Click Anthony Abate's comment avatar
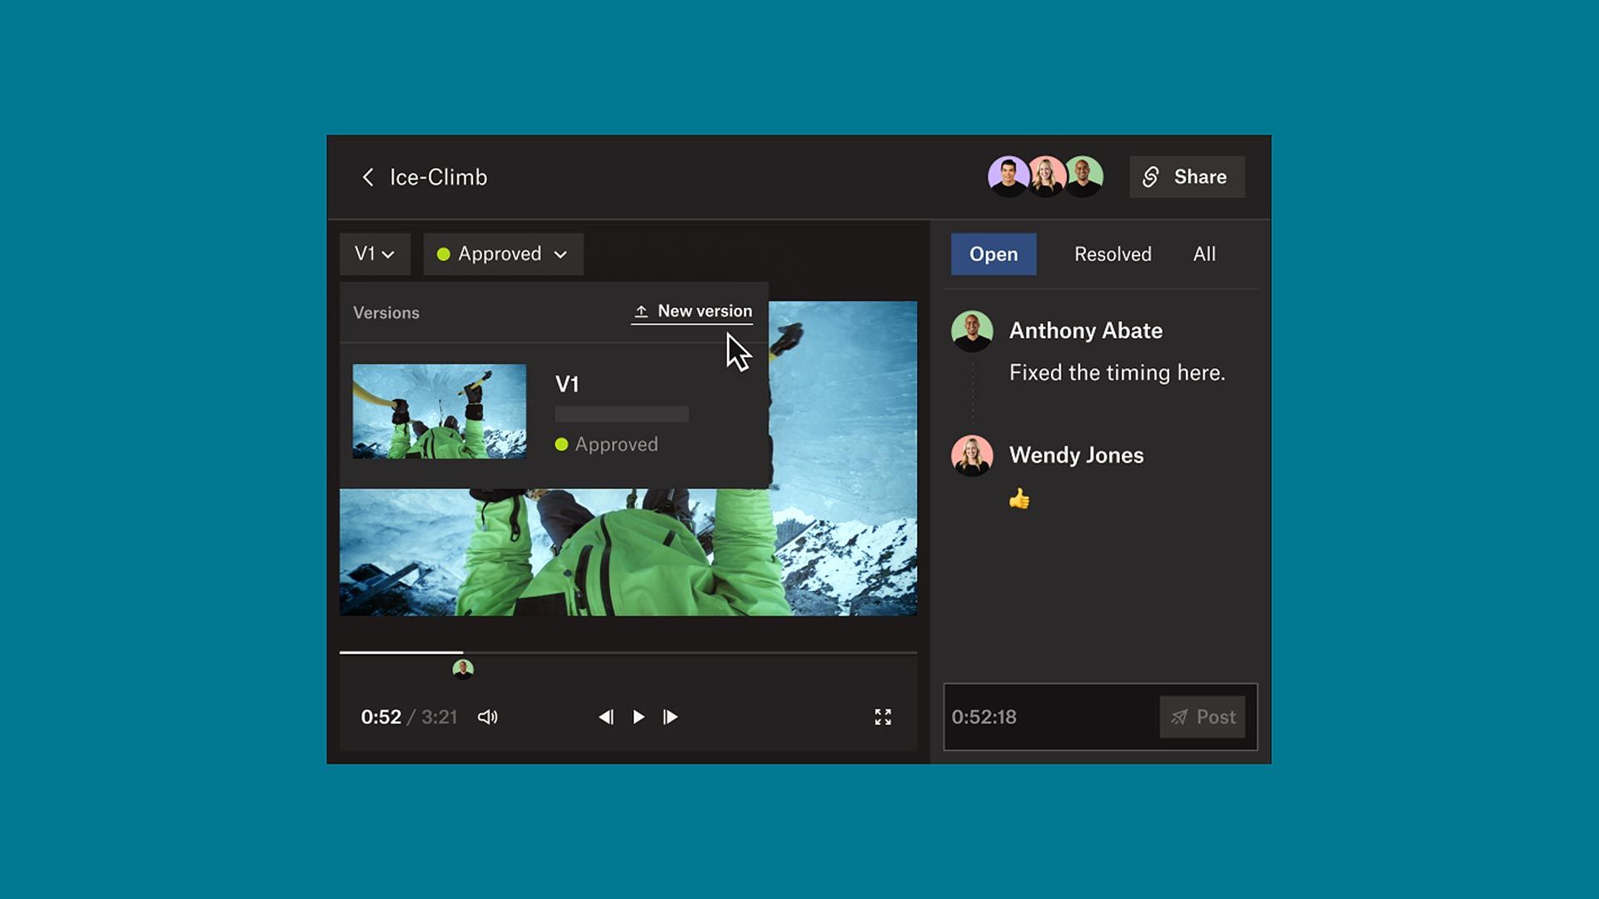 point(972,330)
